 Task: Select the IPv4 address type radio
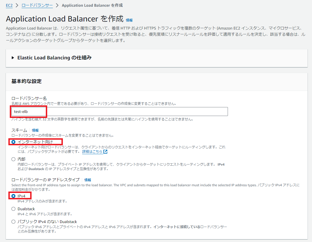point(13,196)
